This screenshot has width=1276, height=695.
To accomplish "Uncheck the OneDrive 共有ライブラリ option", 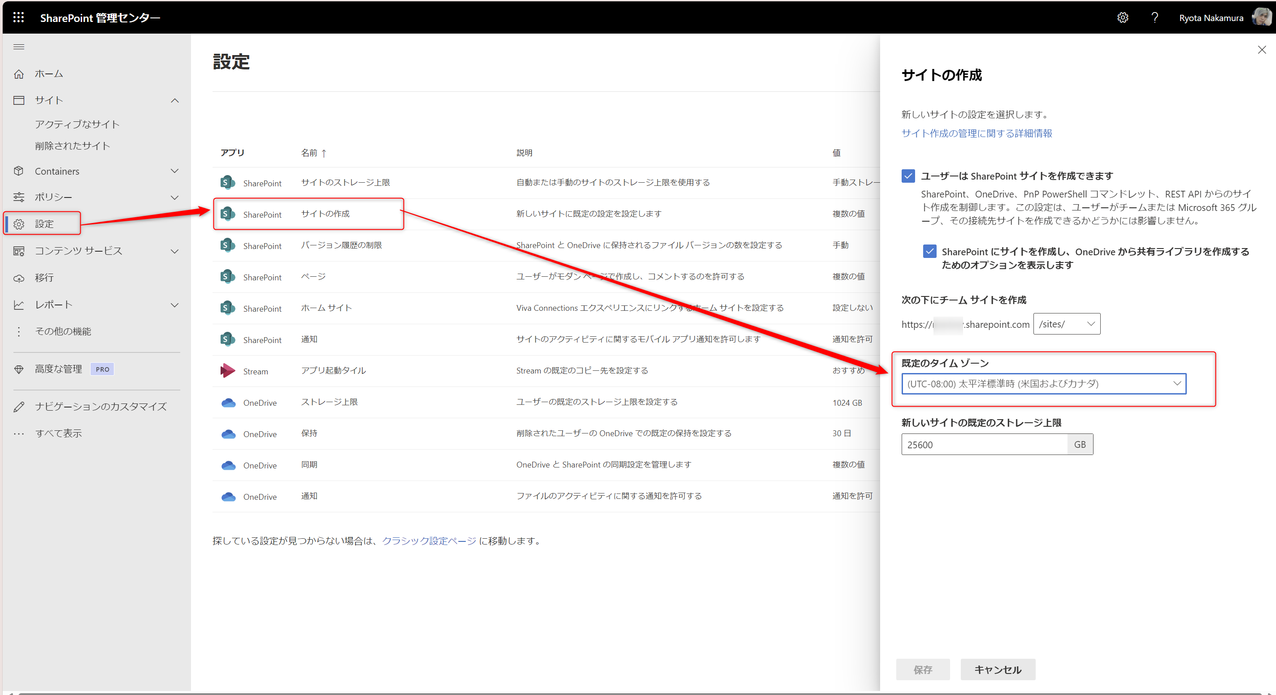I will 930,251.
